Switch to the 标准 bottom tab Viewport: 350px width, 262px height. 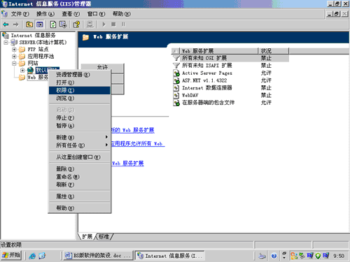tap(104, 237)
